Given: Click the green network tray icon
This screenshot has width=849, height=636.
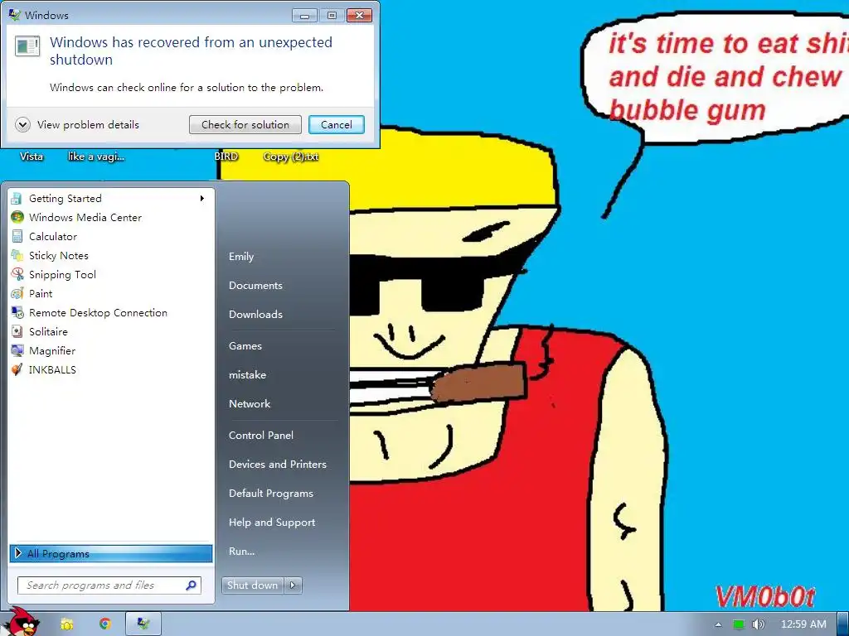Looking at the screenshot, I should tap(739, 624).
